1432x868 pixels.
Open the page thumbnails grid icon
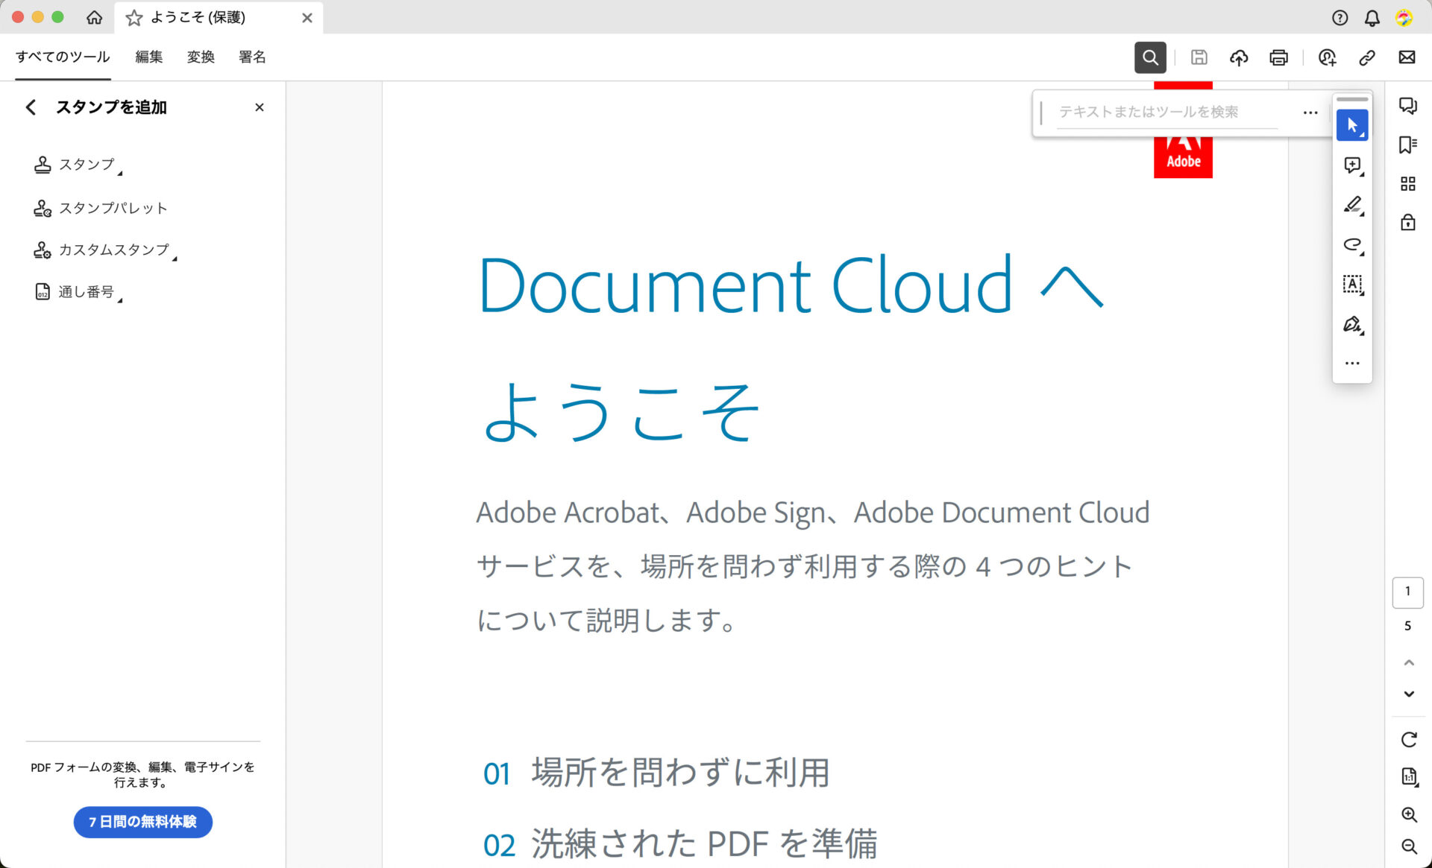pyautogui.click(x=1408, y=183)
